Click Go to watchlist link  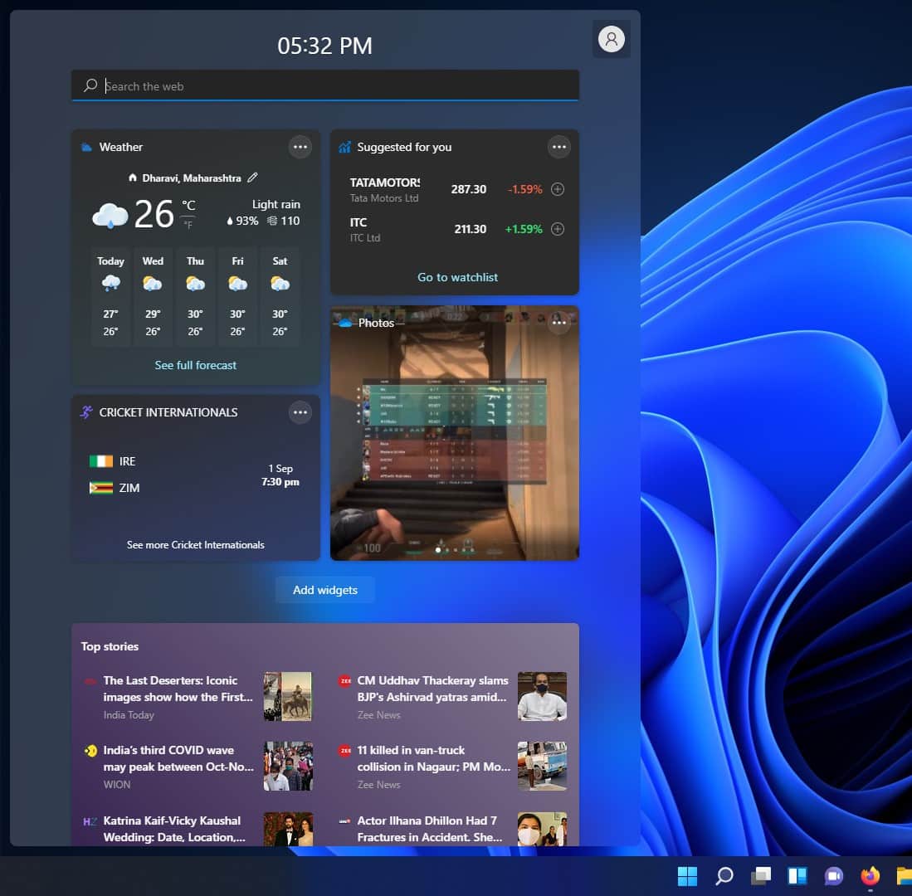[x=457, y=277]
